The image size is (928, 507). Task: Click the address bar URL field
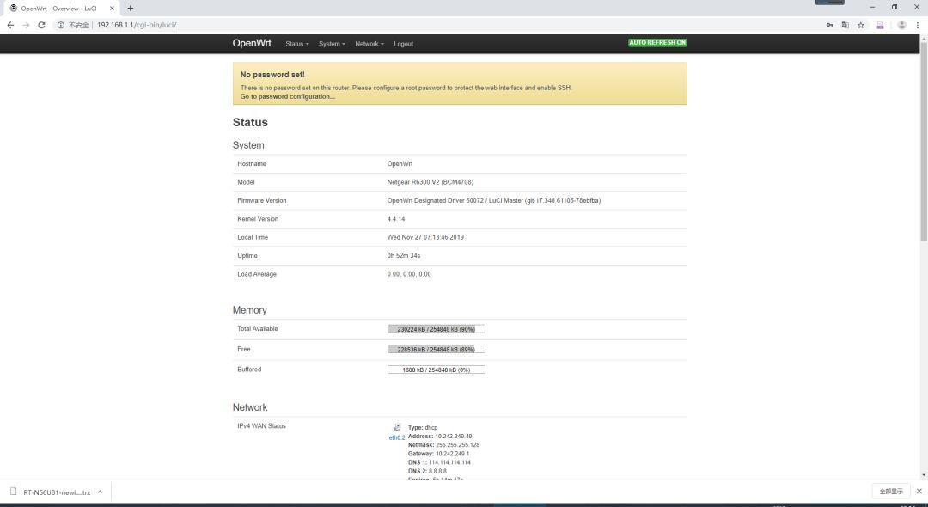[455, 25]
